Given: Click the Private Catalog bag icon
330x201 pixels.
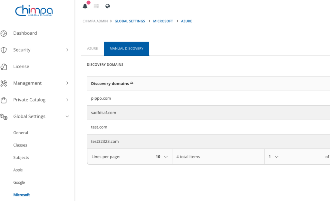Looking at the screenshot, I should 4,100.
